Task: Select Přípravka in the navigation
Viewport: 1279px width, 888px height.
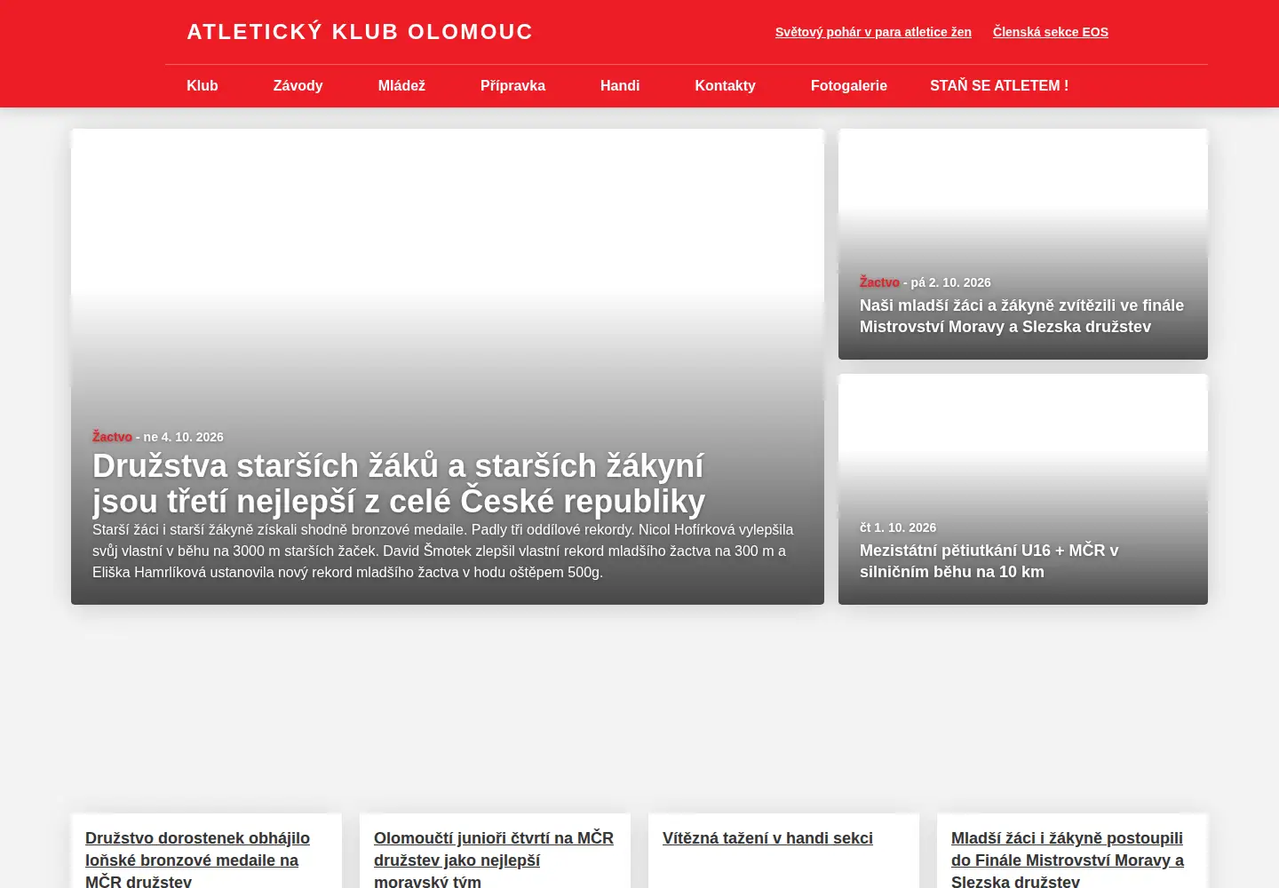Action: point(512,86)
